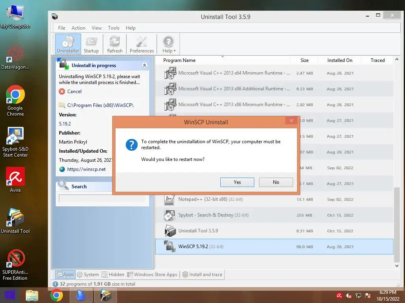Click the Search input field
Screen dimensions: 405x303
[x=102, y=198]
